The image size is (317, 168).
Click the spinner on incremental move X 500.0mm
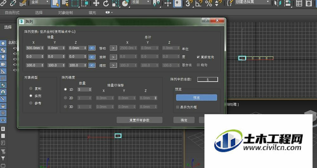pos(42,48)
